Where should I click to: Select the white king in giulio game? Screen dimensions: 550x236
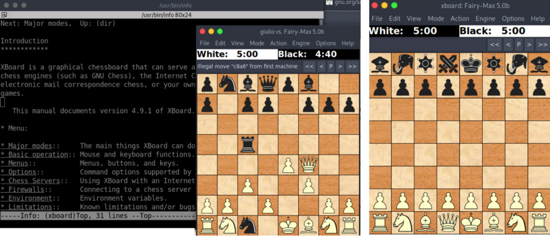click(x=288, y=225)
